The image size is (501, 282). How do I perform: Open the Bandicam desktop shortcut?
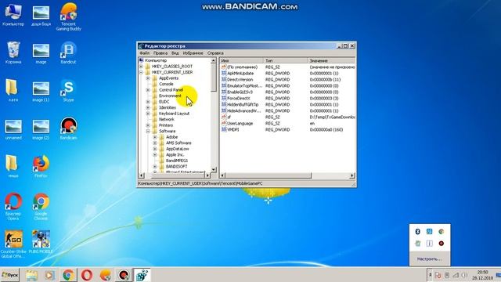click(68, 128)
